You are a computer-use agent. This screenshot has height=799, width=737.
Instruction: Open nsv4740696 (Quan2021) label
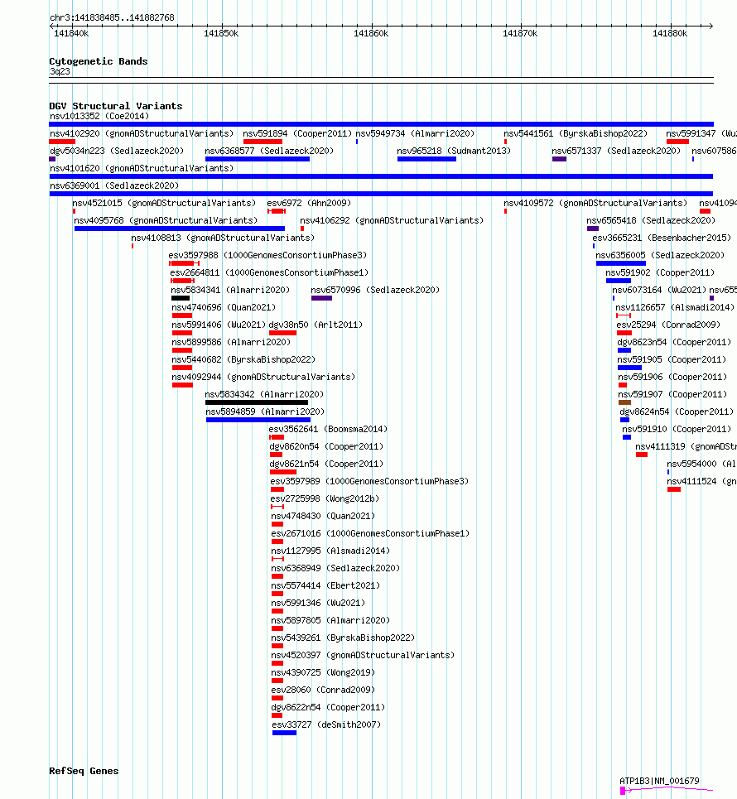click(x=224, y=307)
